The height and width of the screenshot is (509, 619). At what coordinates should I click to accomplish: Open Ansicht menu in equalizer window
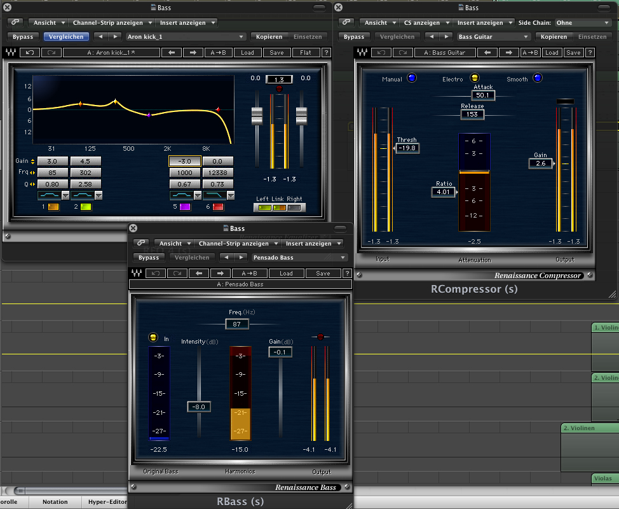coord(48,22)
